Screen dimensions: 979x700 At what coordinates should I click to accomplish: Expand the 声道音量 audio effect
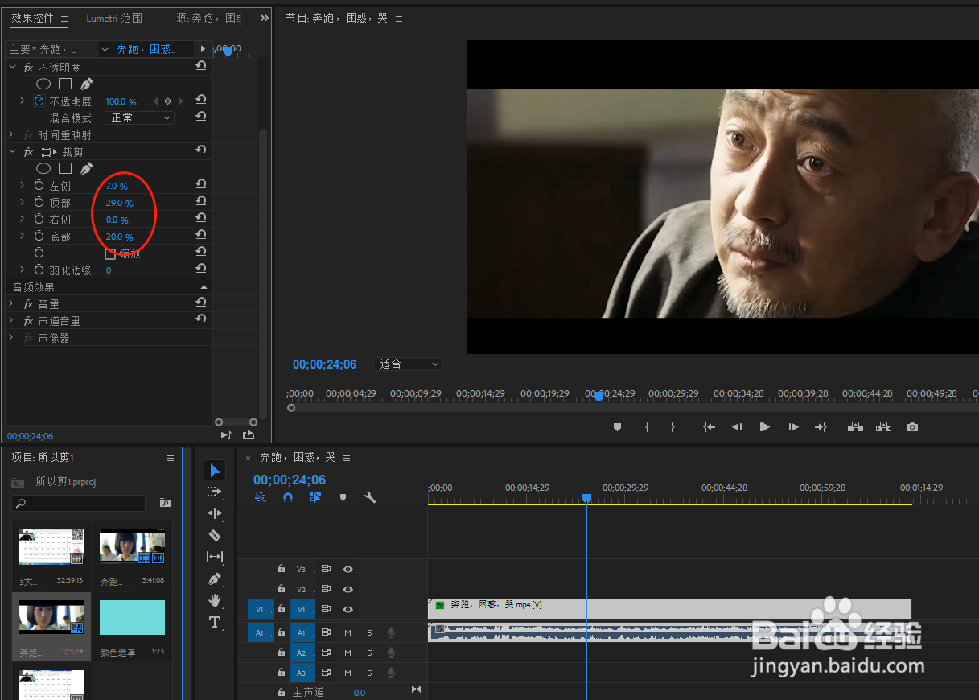(x=11, y=320)
